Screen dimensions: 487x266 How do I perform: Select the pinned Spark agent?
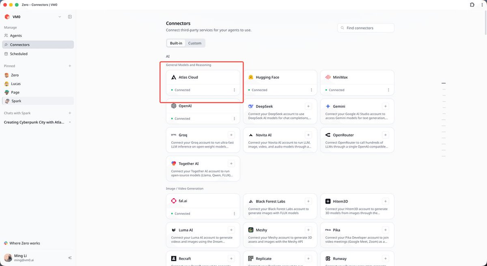coord(38,101)
